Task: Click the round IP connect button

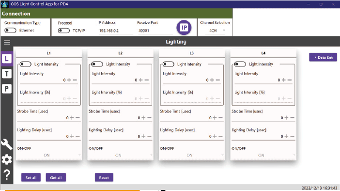Action: (184, 28)
